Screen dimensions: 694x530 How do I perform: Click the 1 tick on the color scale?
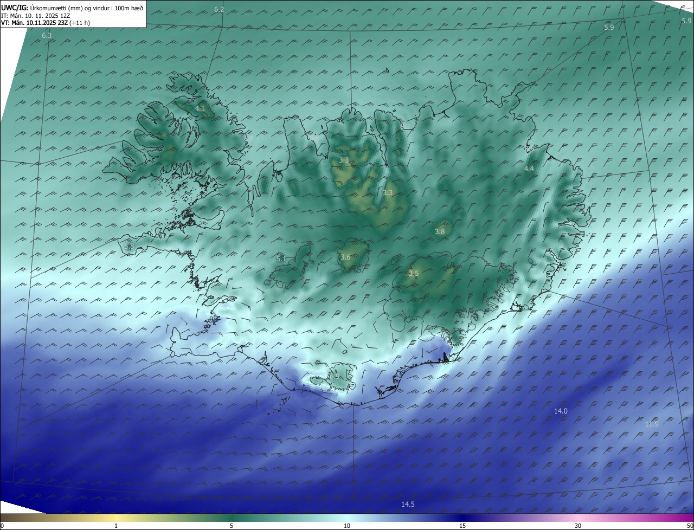[x=116, y=526]
